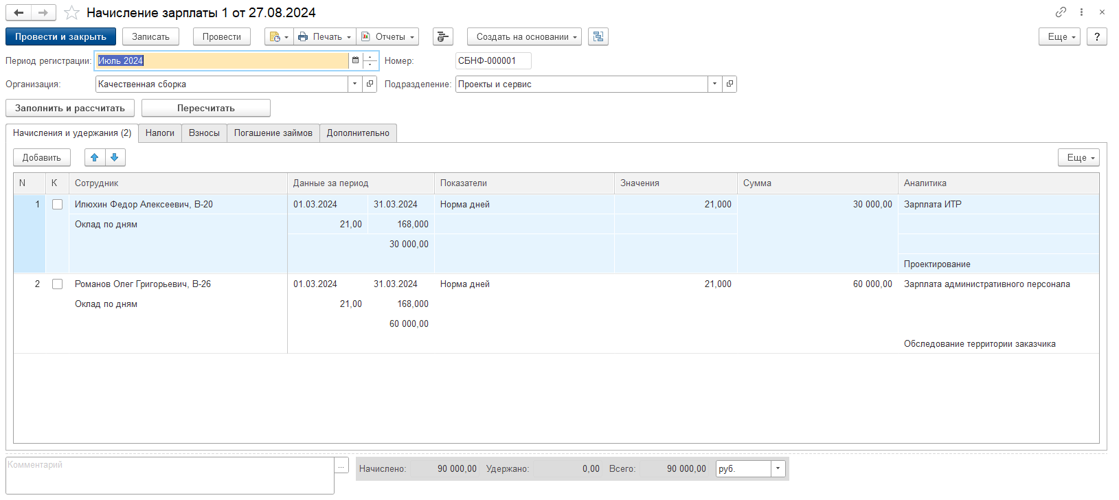Check the box for Илюхин Федор Алексеевич
Image resolution: width=1119 pixels, height=500 pixels.
click(58, 204)
